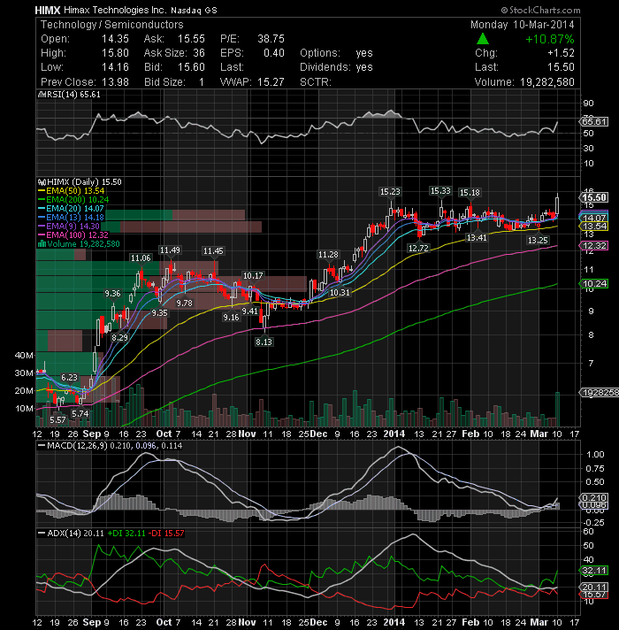The width and height of the screenshot is (619, 630).
Task: Click the EPS 0.40 value
Action: coord(274,53)
